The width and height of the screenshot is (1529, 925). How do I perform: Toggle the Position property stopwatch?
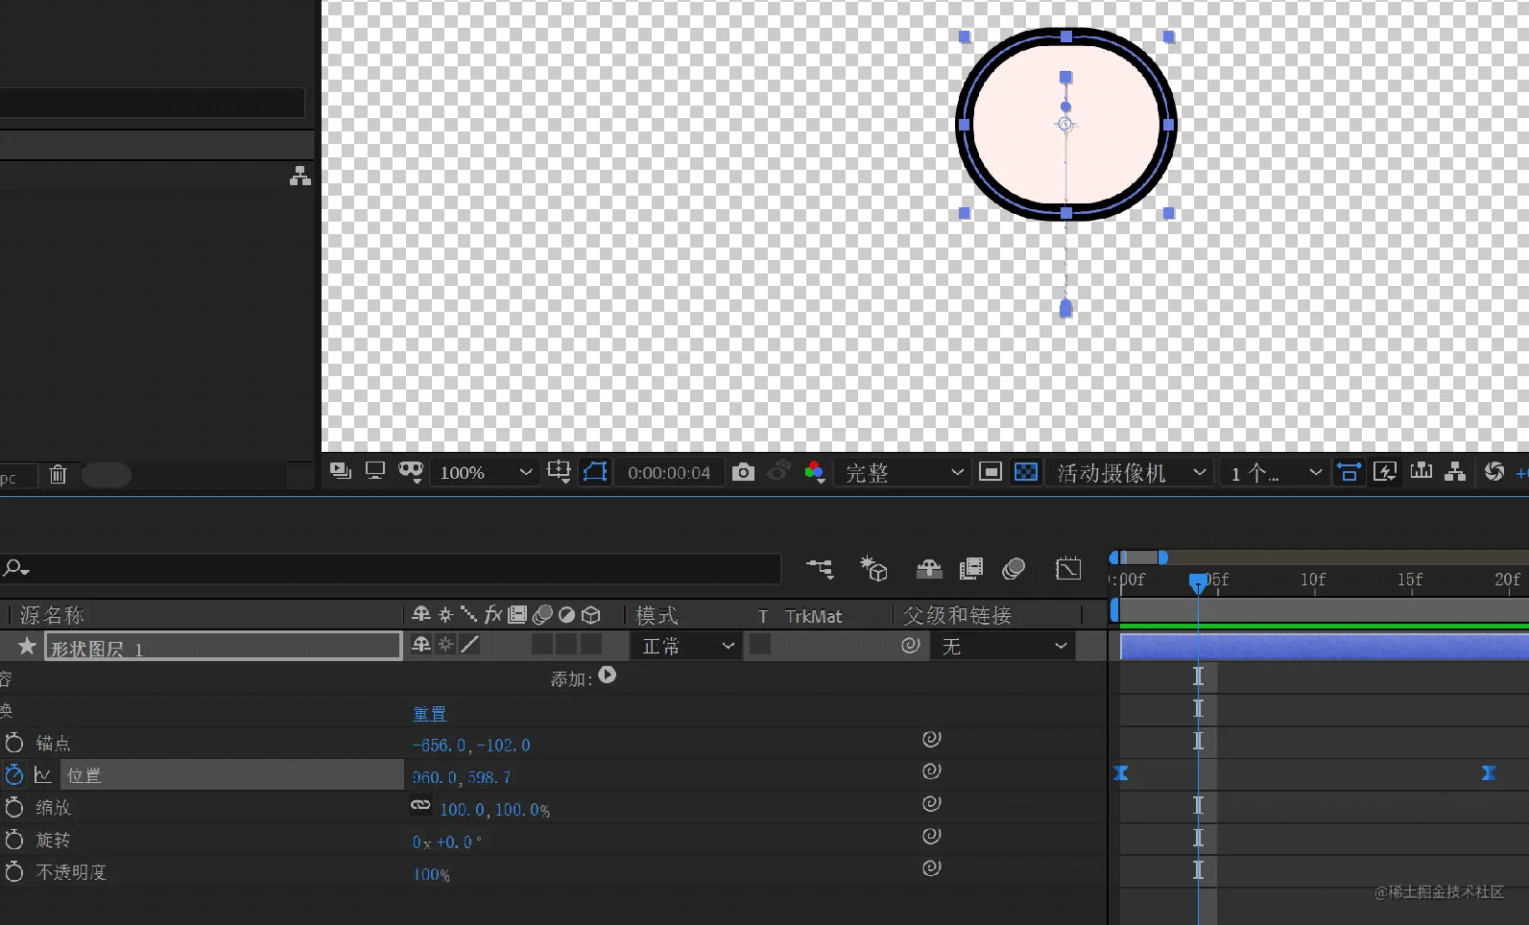[13, 775]
